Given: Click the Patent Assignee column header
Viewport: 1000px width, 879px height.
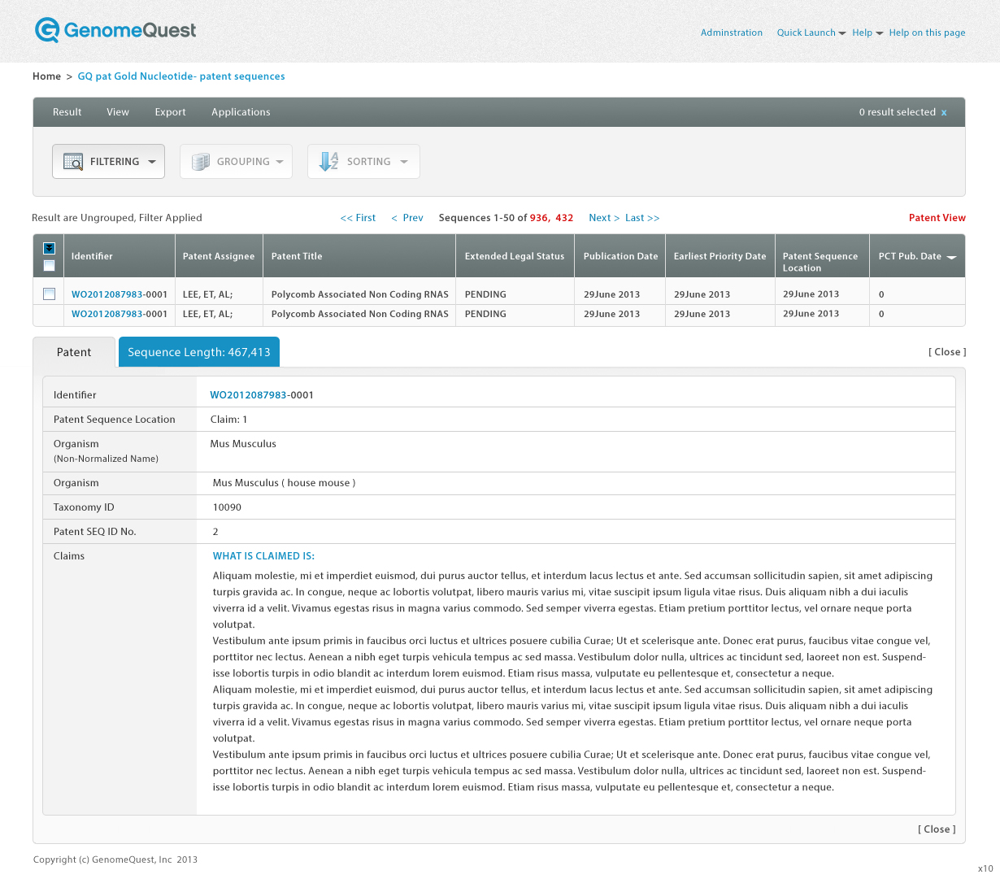Looking at the screenshot, I should pos(219,256).
